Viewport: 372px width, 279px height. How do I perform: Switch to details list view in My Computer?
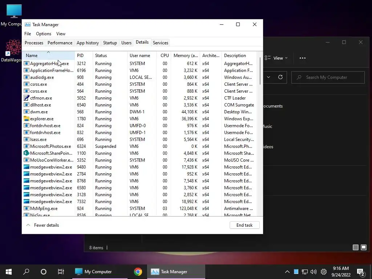tap(355, 247)
